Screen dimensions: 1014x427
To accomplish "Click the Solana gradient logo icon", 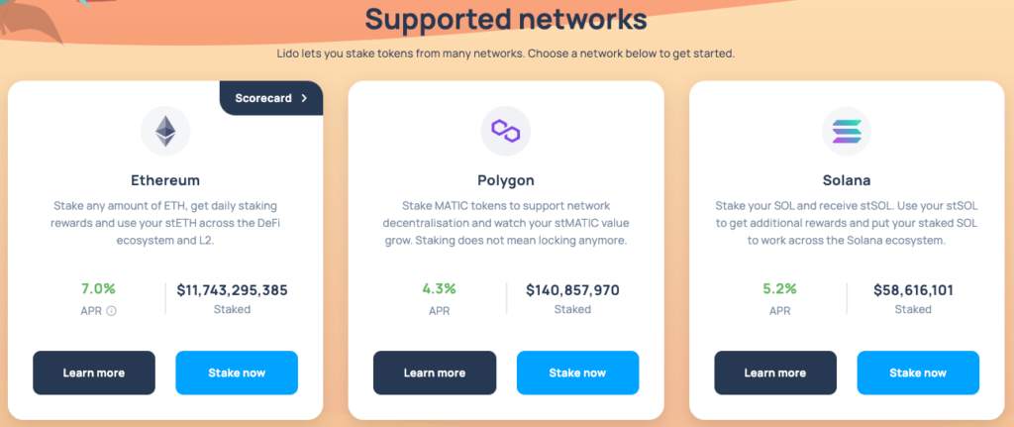I will [x=847, y=131].
